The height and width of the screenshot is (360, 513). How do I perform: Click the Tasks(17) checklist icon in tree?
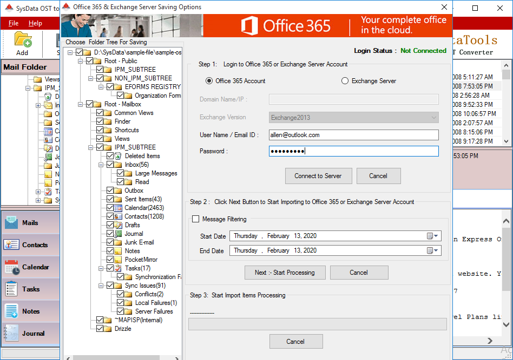click(118, 268)
